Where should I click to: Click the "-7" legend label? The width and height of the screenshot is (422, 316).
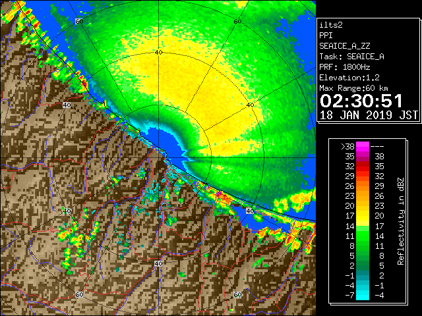[349, 296]
